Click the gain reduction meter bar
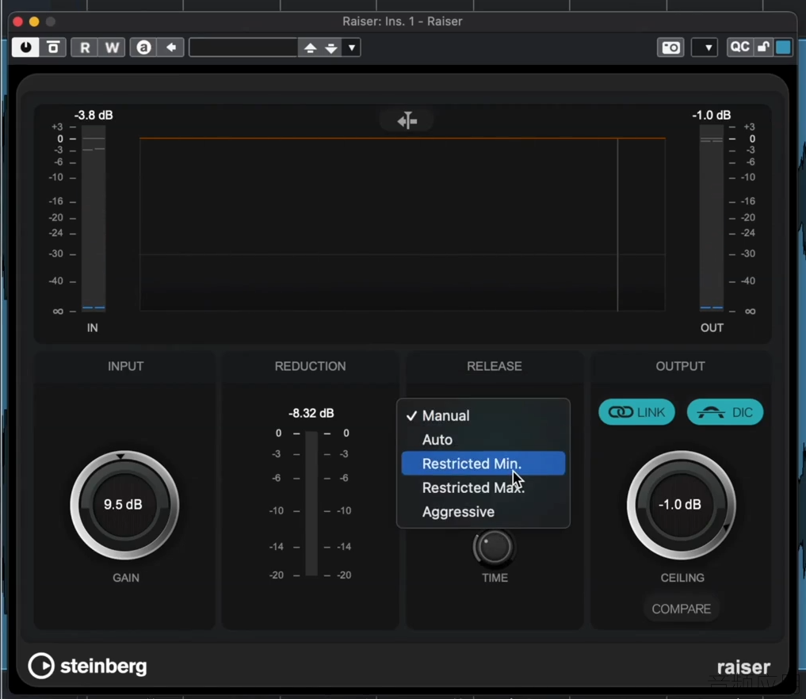This screenshot has height=699, width=806. [311, 504]
